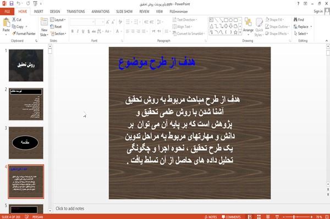Toggle Strikethrough text formatting
Viewport: 330px width, 219px height.
pos(94,31)
